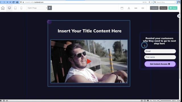The width and height of the screenshot is (182, 102).
Task: Go to the Builderall editor home icon
Action: (3, 8)
